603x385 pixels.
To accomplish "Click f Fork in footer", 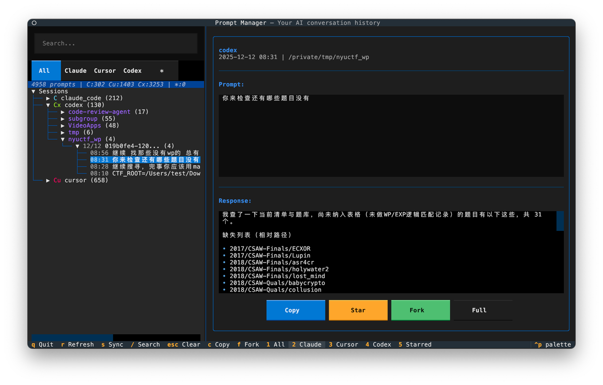I will [x=248, y=344].
